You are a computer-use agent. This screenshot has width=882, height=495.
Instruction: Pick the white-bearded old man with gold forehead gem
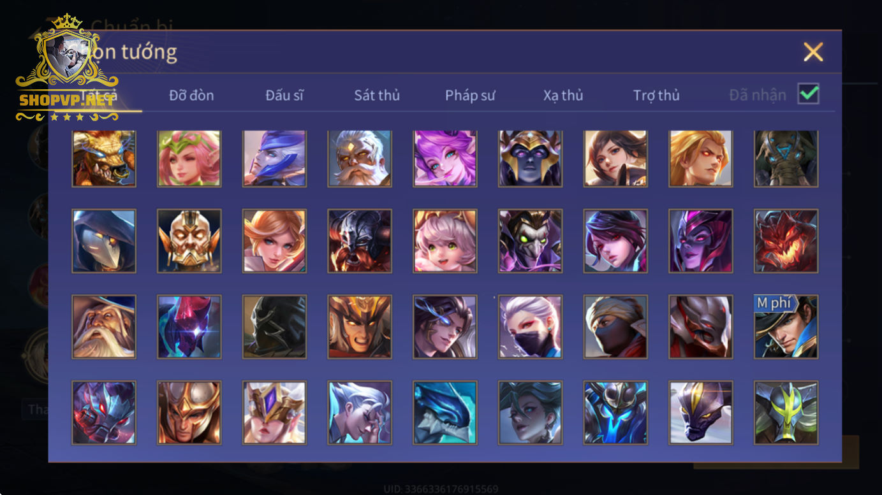pyautogui.click(x=360, y=159)
